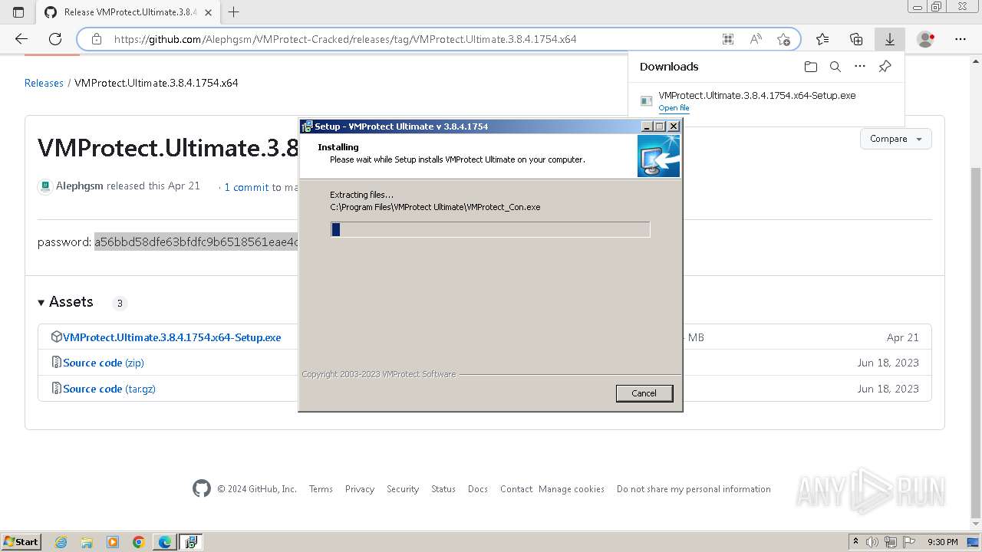Toggle the Downloads toolbar button

pyautogui.click(x=890, y=39)
